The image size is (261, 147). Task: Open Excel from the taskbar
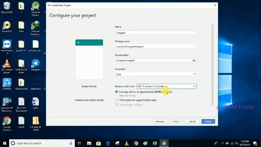pos(155,143)
